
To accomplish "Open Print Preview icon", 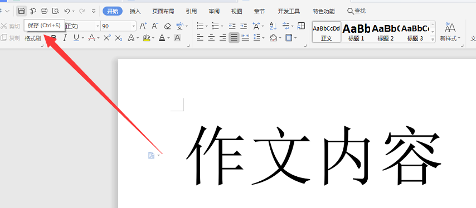I will coord(56,11).
